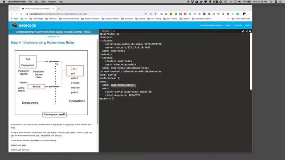The height and width of the screenshot is (160, 285).
Task: Bookmark this page with the star icon
Action: pos(155,14)
